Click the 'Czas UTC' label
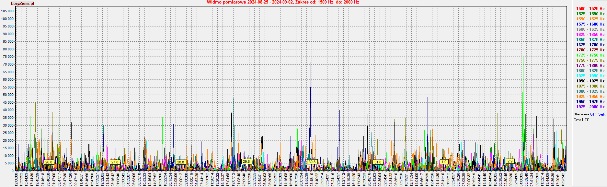 [x=581, y=120]
